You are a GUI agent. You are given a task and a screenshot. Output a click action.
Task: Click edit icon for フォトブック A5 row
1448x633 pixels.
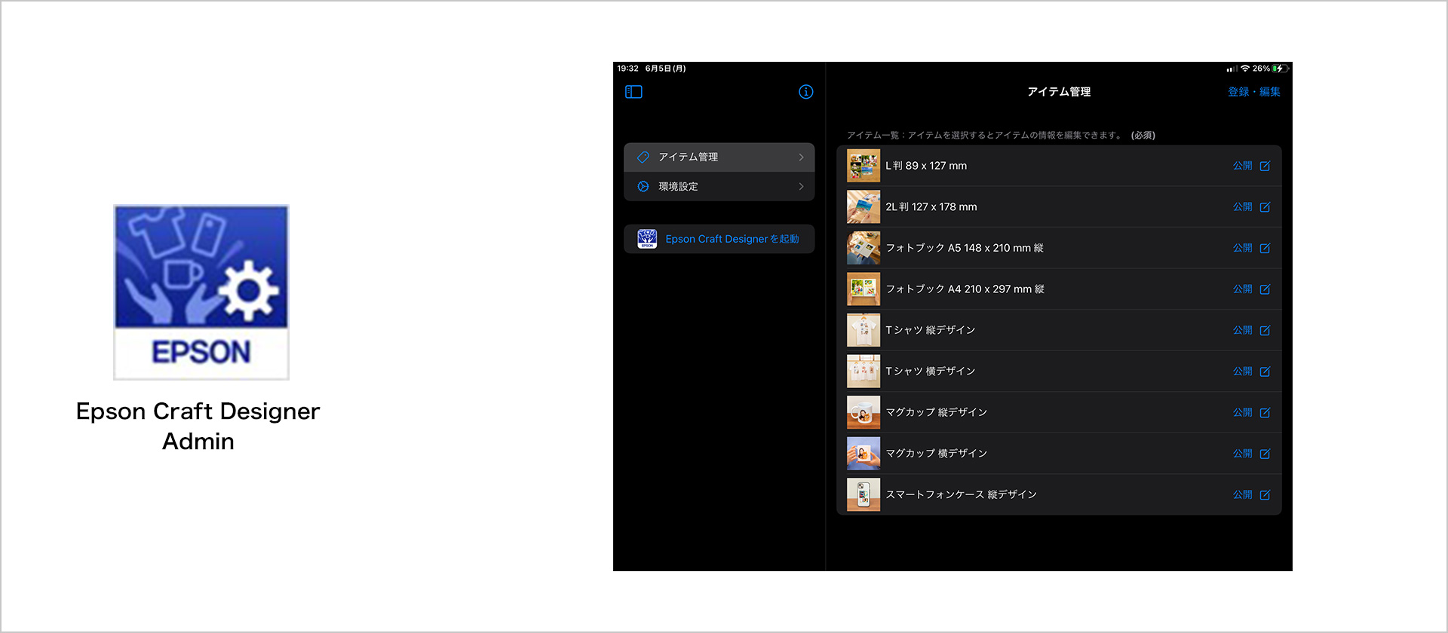tap(1265, 248)
